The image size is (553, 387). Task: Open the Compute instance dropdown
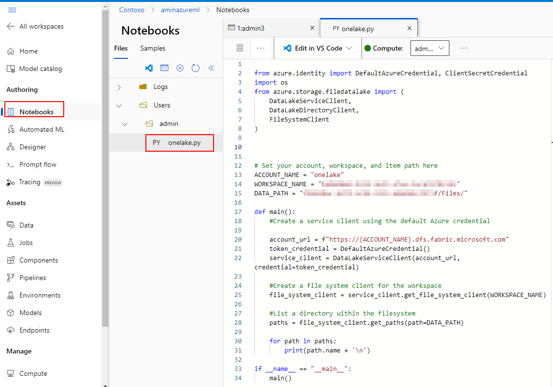(x=430, y=48)
